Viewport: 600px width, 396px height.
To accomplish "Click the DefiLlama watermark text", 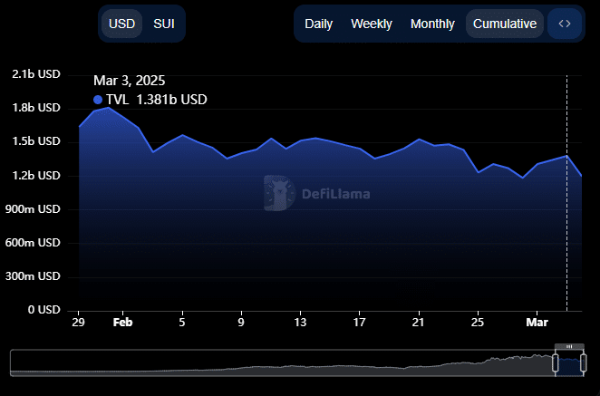I will (336, 193).
